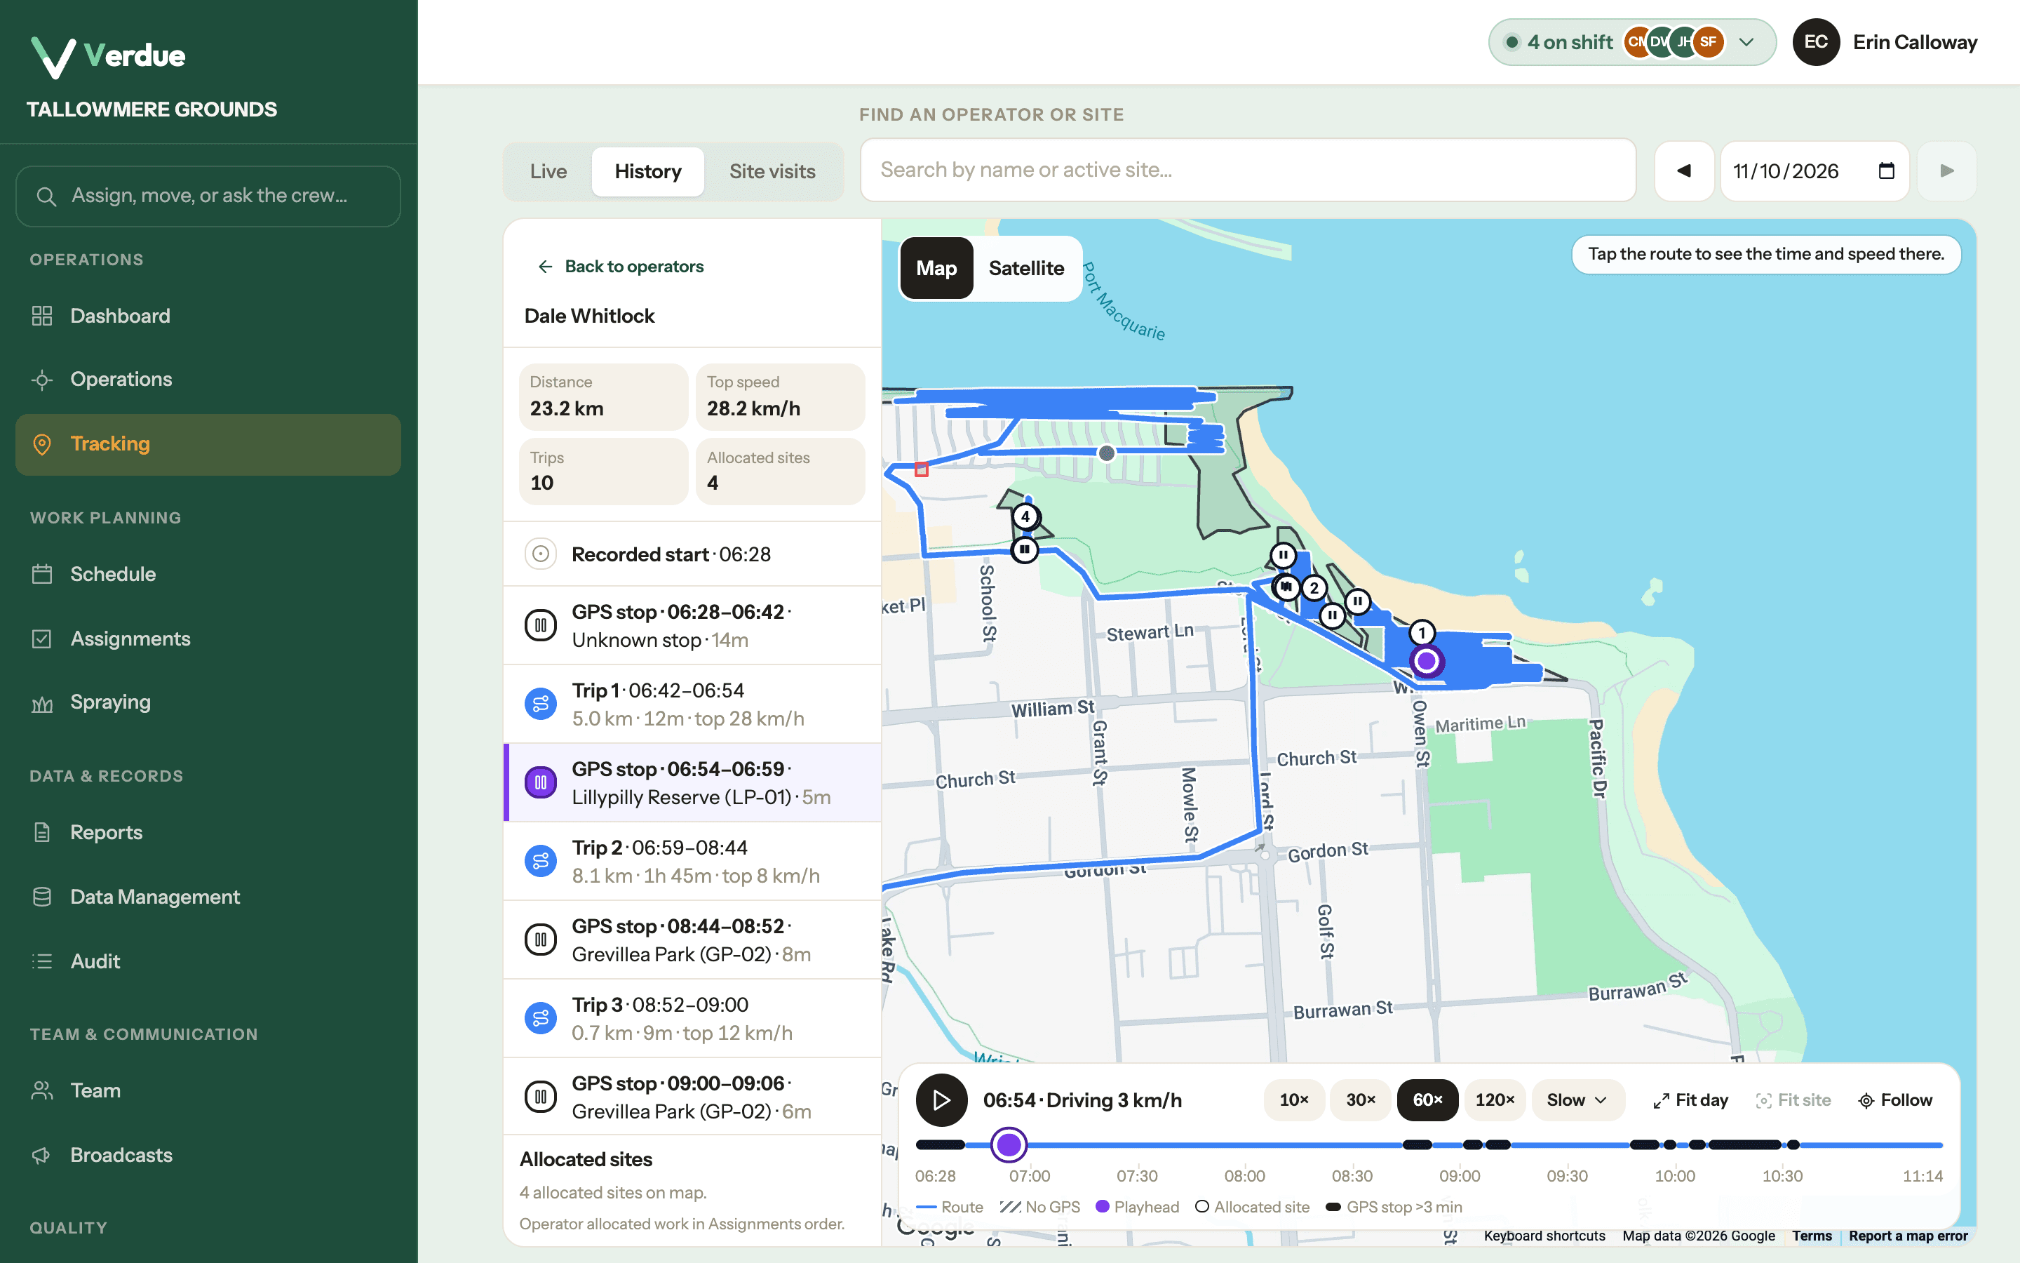Open the Slow speed filter dropdown
Screen dimensions: 2020x1263
coord(1577,1100)
